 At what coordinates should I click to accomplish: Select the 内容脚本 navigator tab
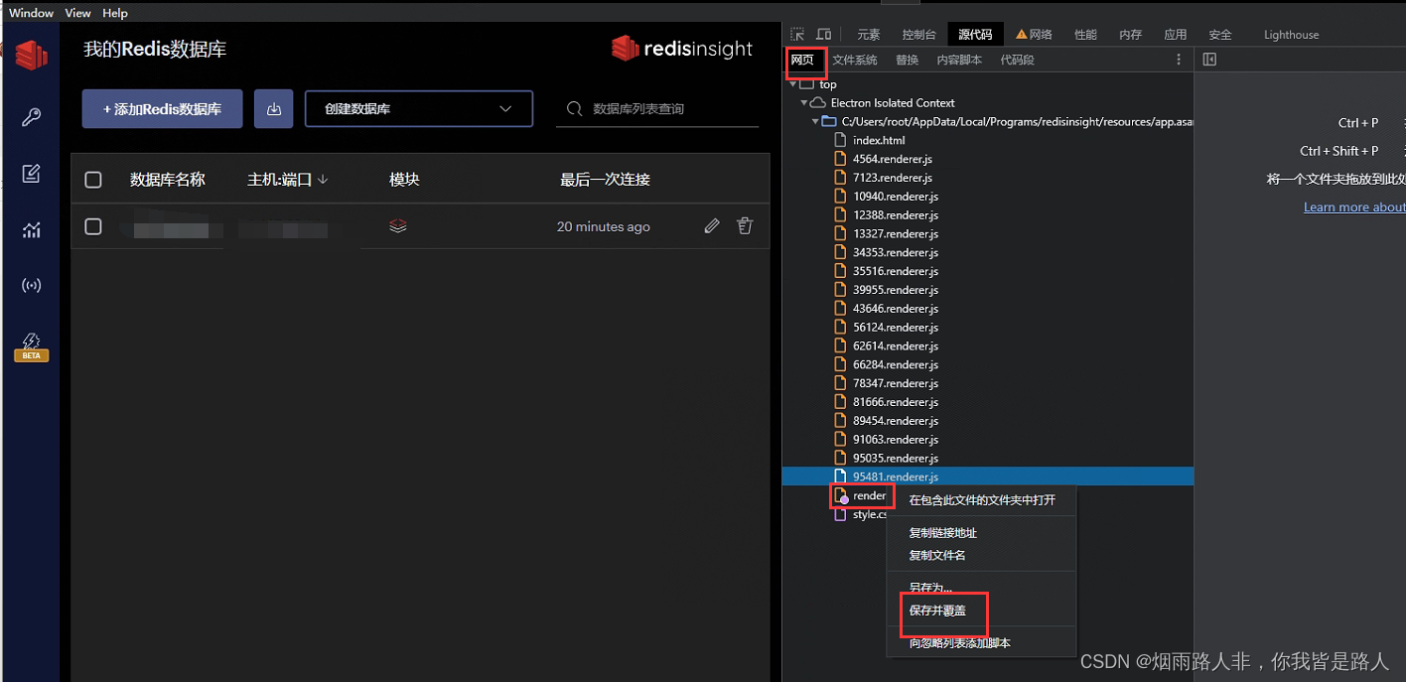pyautogui.click(x=959, y=60)
